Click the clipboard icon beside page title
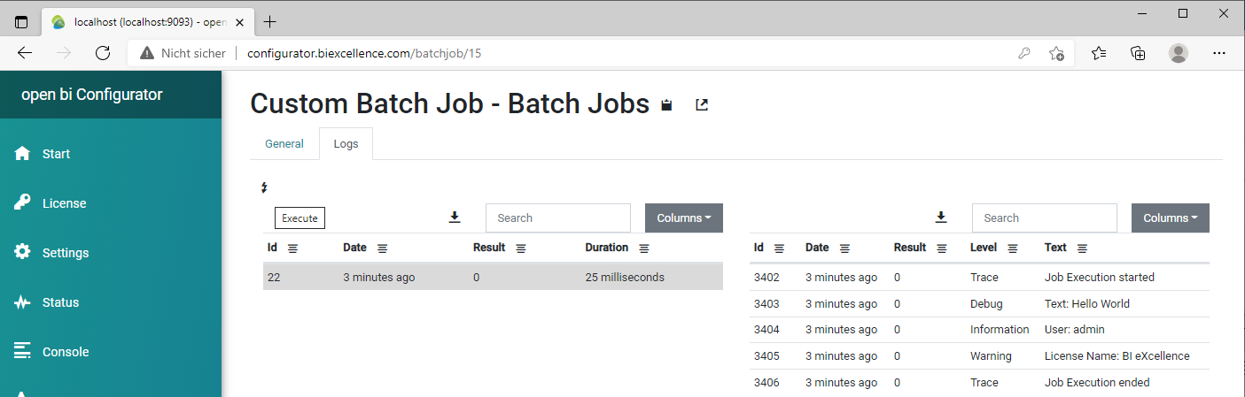 click(x=667, y=105)
